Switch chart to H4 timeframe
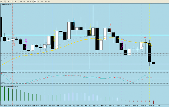This screenshot has height=107, width=169. point(38,2)
